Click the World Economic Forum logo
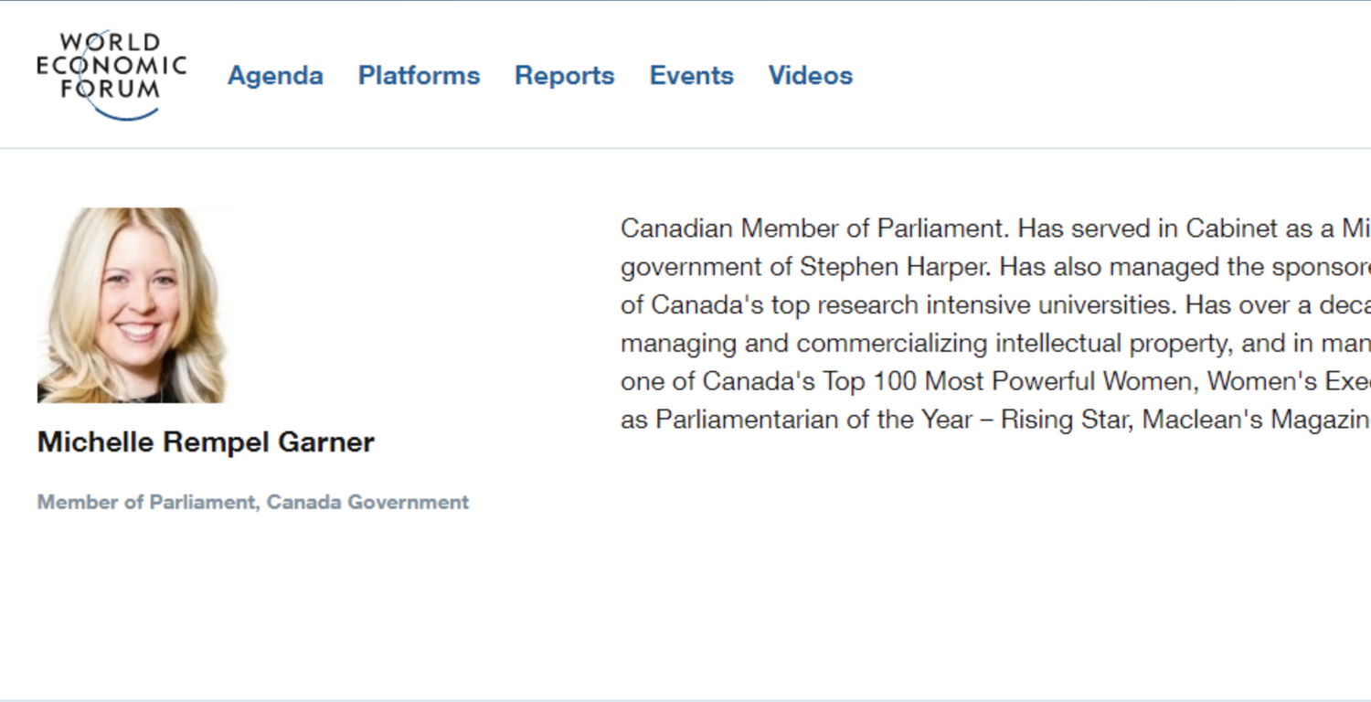 coord(112,76)
